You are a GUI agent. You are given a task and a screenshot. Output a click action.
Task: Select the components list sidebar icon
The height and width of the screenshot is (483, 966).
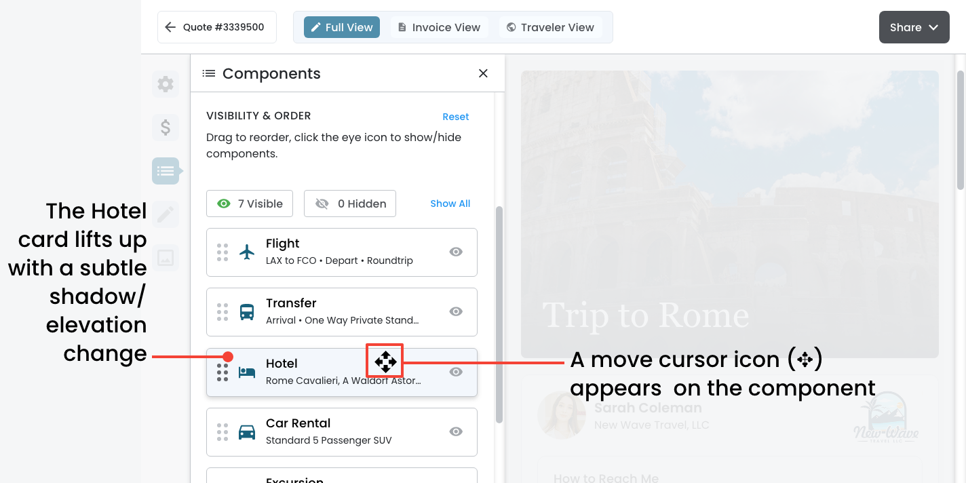coord(166,170)
